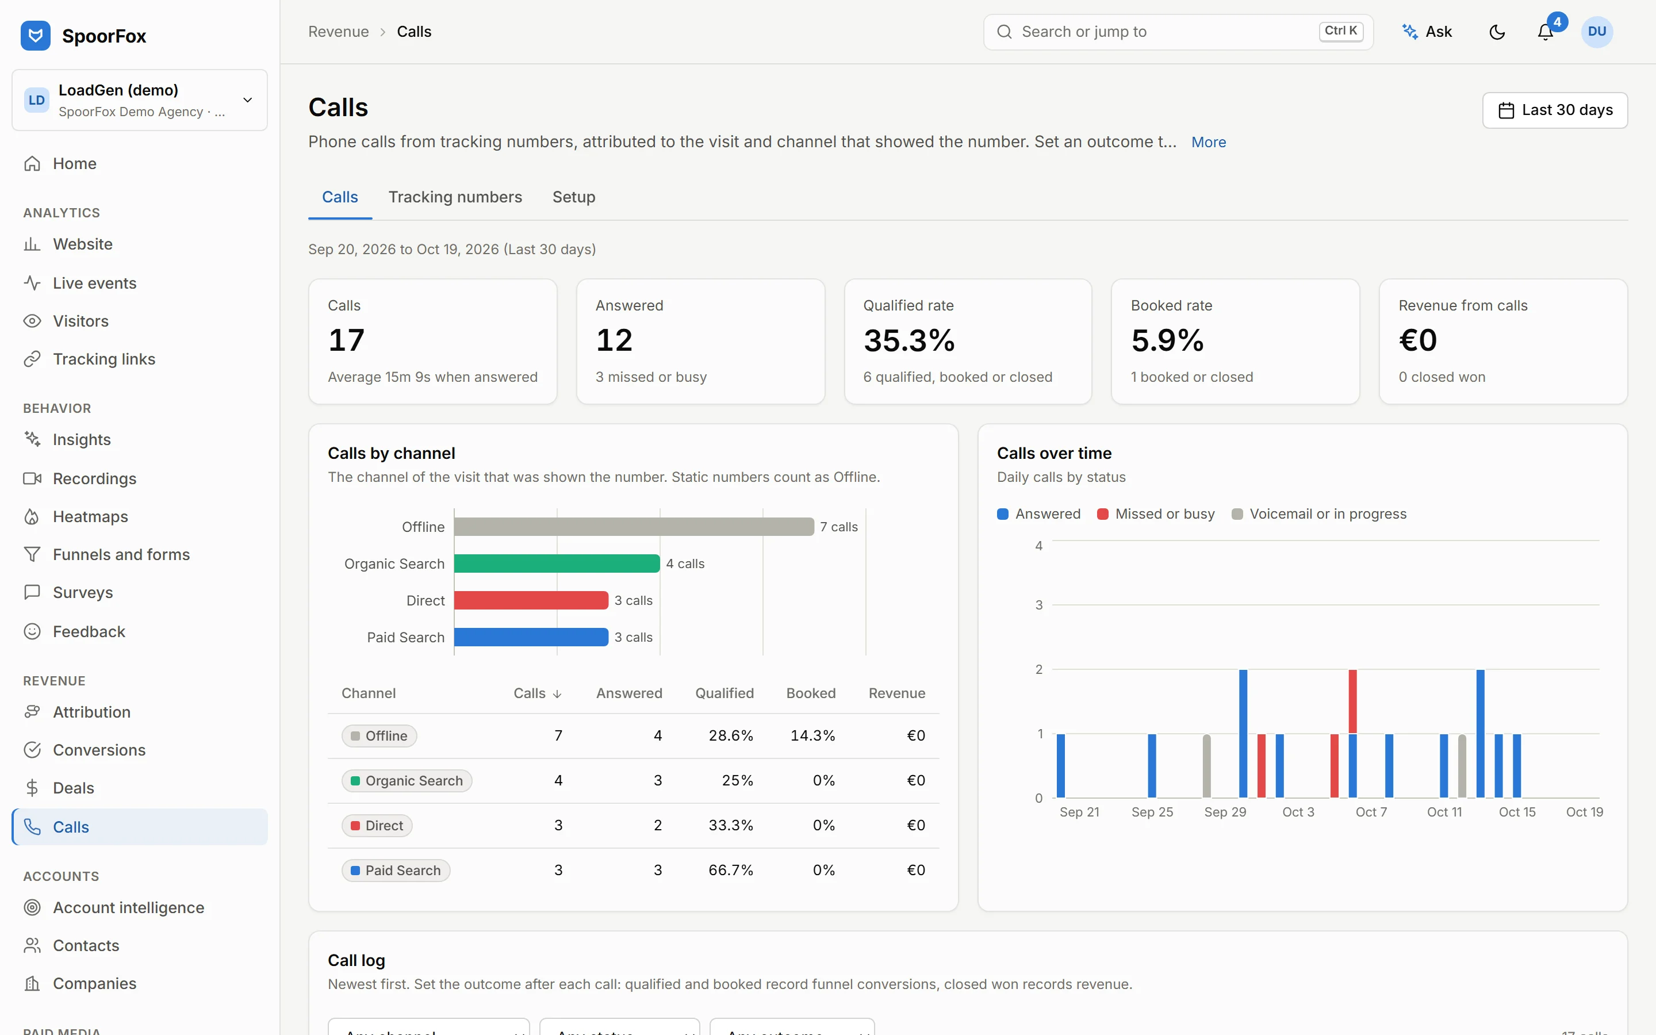This screenshot has width=1656, height=1035.
Task: Click the Ask AI button
Action: [1428, 32]
